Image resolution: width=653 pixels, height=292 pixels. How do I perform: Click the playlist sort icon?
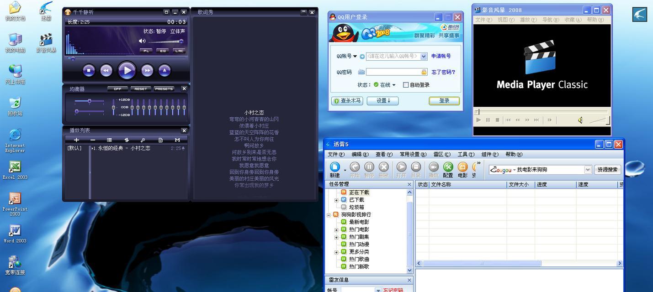[127, 140]
